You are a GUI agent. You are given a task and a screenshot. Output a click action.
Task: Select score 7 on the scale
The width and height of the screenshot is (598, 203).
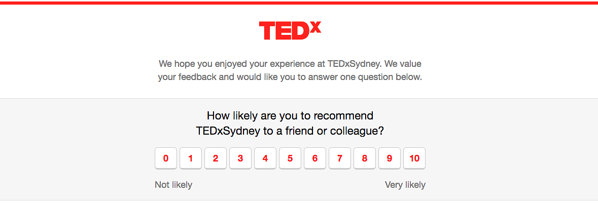(340, 158)
